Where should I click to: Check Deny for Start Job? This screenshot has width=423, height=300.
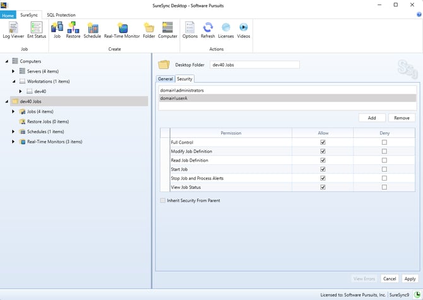click(384, 169)
